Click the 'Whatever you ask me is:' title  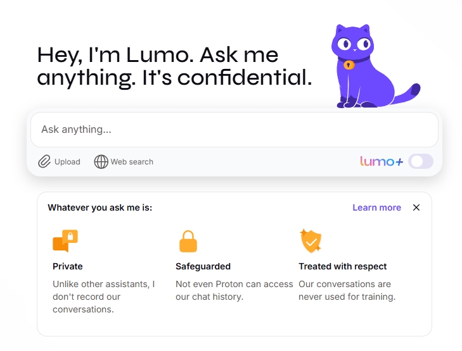click(100, 207)
